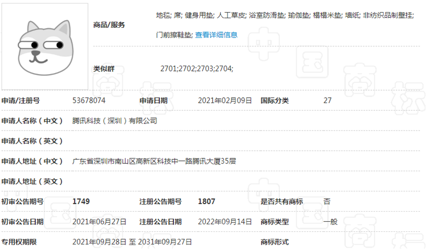This screenshot has height=249, width=426.
Task: Open the 查看详细信息 link
Action: coord(216,35)
